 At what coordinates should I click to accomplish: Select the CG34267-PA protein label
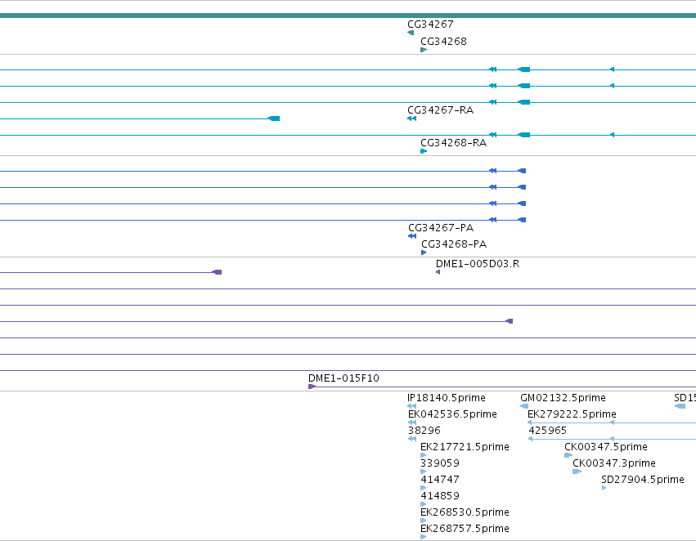pos(441,227)
